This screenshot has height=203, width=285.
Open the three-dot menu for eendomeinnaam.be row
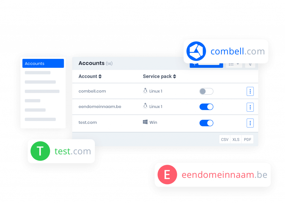click(x=250, y=107)
